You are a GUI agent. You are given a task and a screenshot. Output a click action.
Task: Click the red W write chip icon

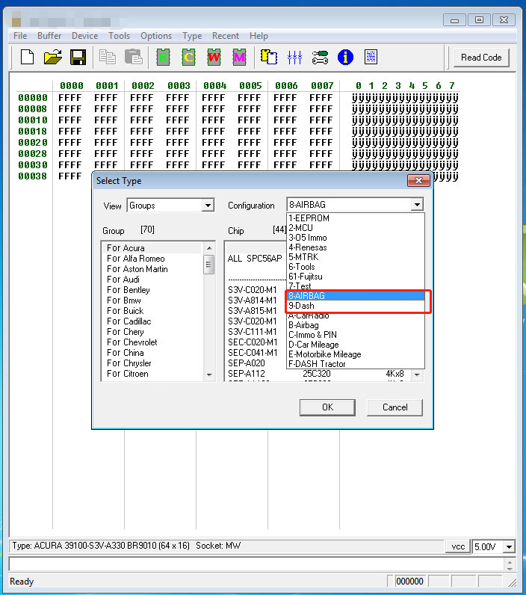(214, 57)
